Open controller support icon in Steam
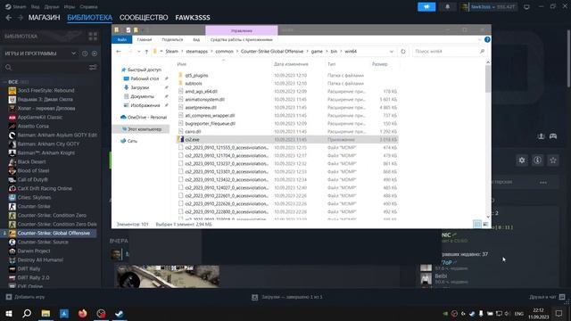This screenshot has width=571, height=321. tap(553, 136)
